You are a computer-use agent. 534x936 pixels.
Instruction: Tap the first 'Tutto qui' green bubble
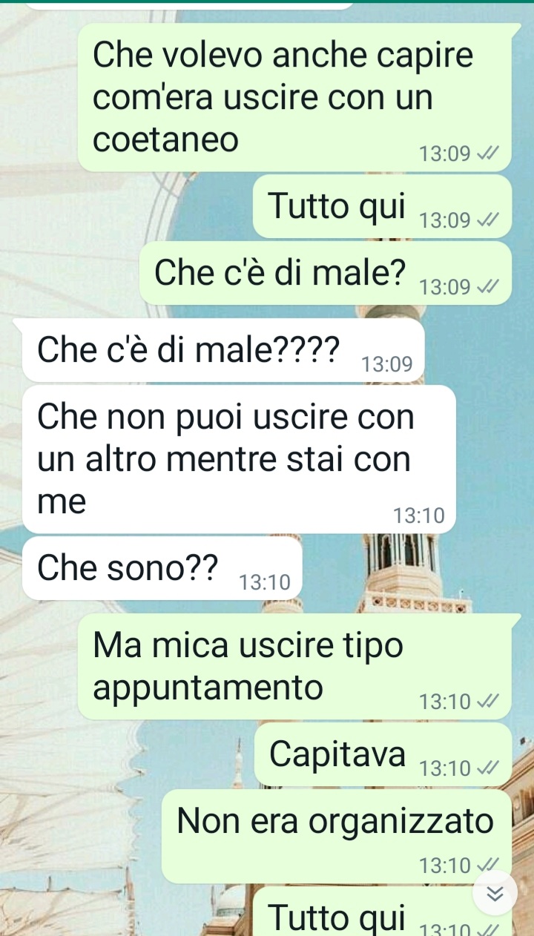(383, 206)
